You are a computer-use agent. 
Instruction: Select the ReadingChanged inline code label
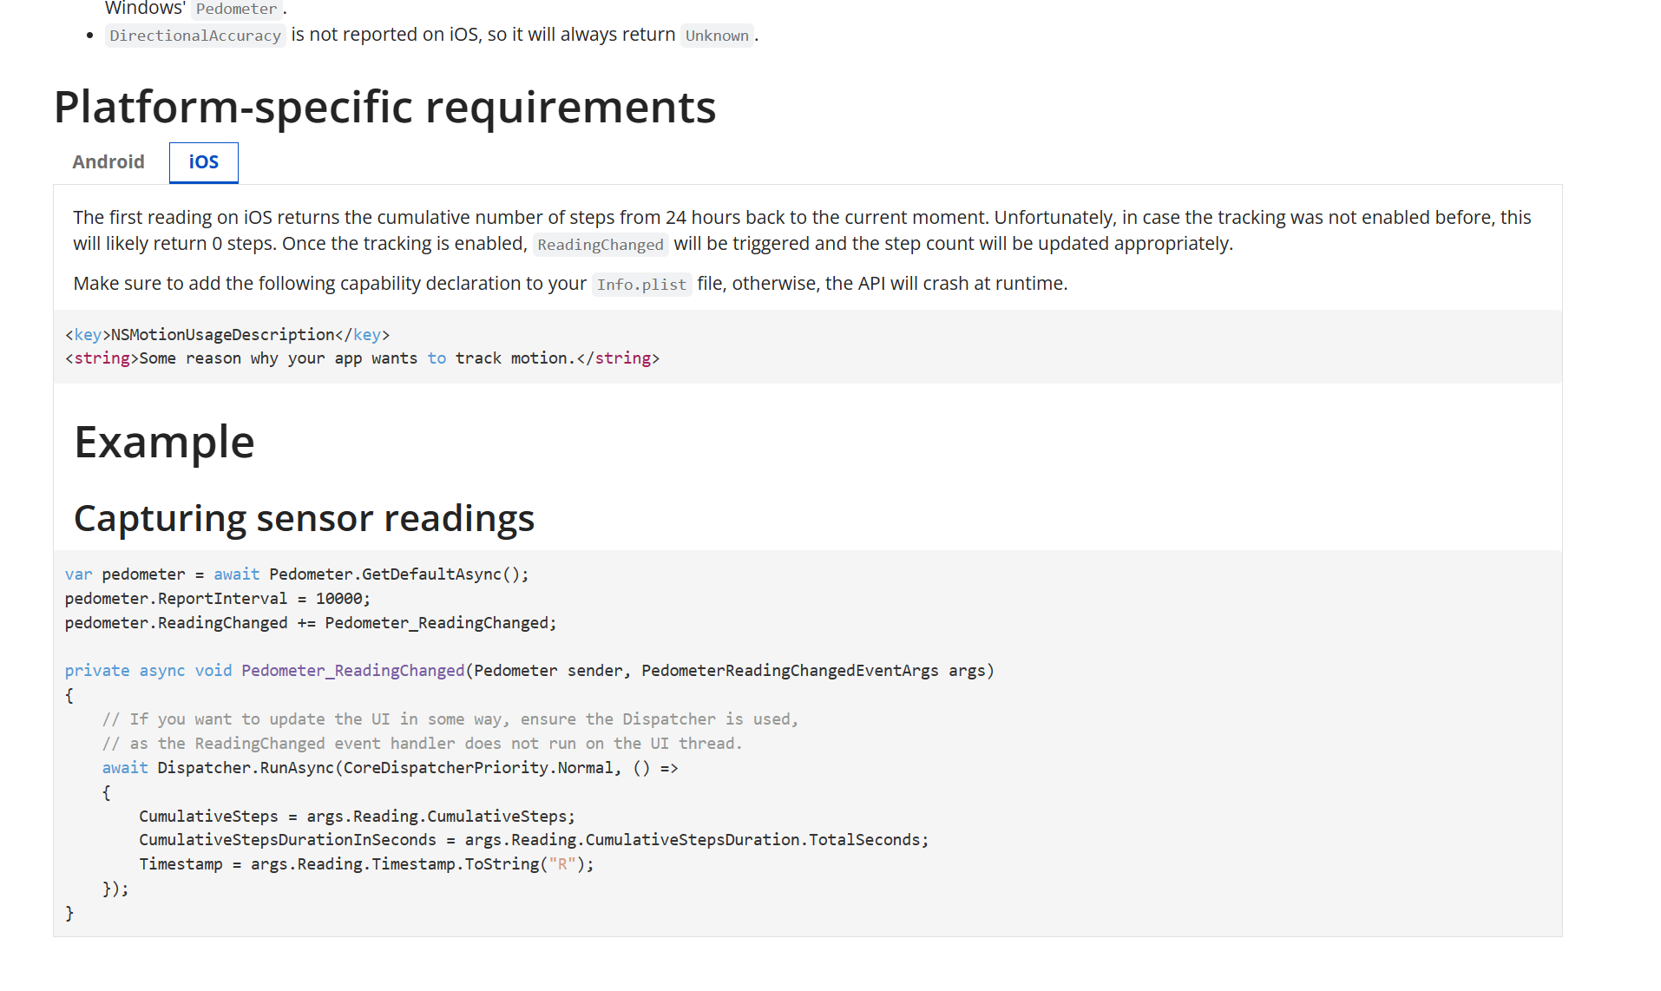600,245
